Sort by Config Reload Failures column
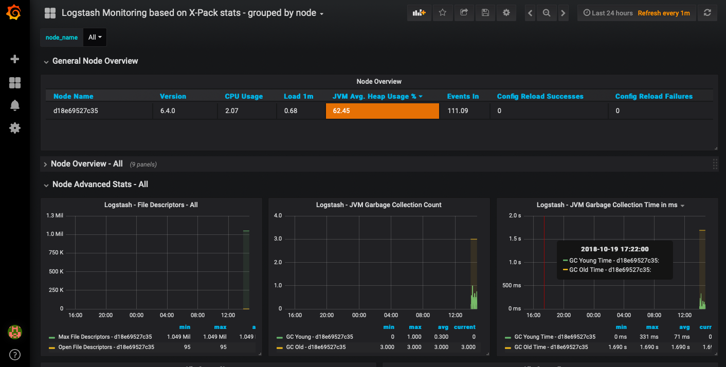Viewport: 726px width, 367px height. 654,96
